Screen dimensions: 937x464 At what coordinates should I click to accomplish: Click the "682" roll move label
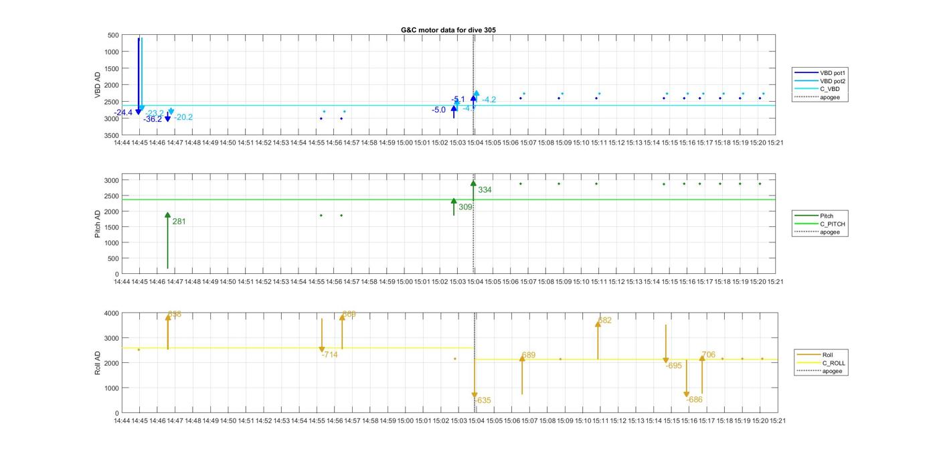coord(604,320)
